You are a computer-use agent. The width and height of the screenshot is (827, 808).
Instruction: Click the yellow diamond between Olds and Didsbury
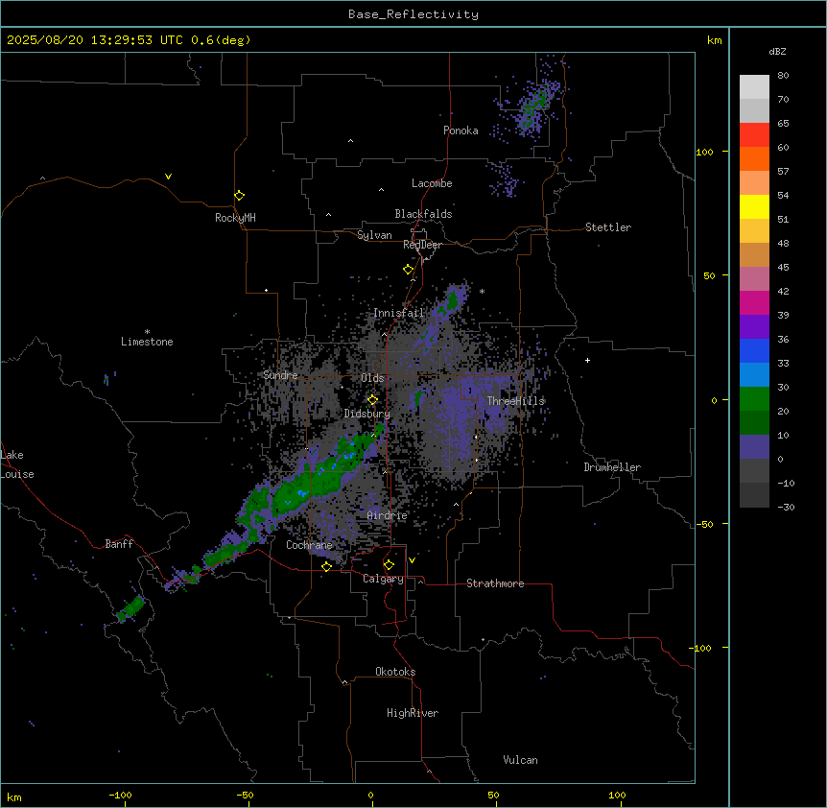tap(372, 400)
